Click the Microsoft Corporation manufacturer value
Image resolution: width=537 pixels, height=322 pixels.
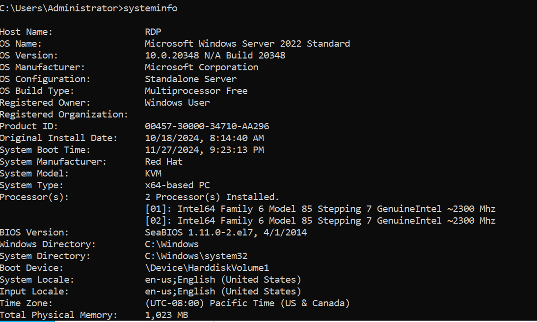click(x=201, y=67)
